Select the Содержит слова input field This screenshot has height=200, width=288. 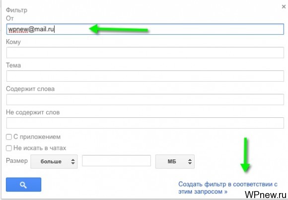click(145, 100)
